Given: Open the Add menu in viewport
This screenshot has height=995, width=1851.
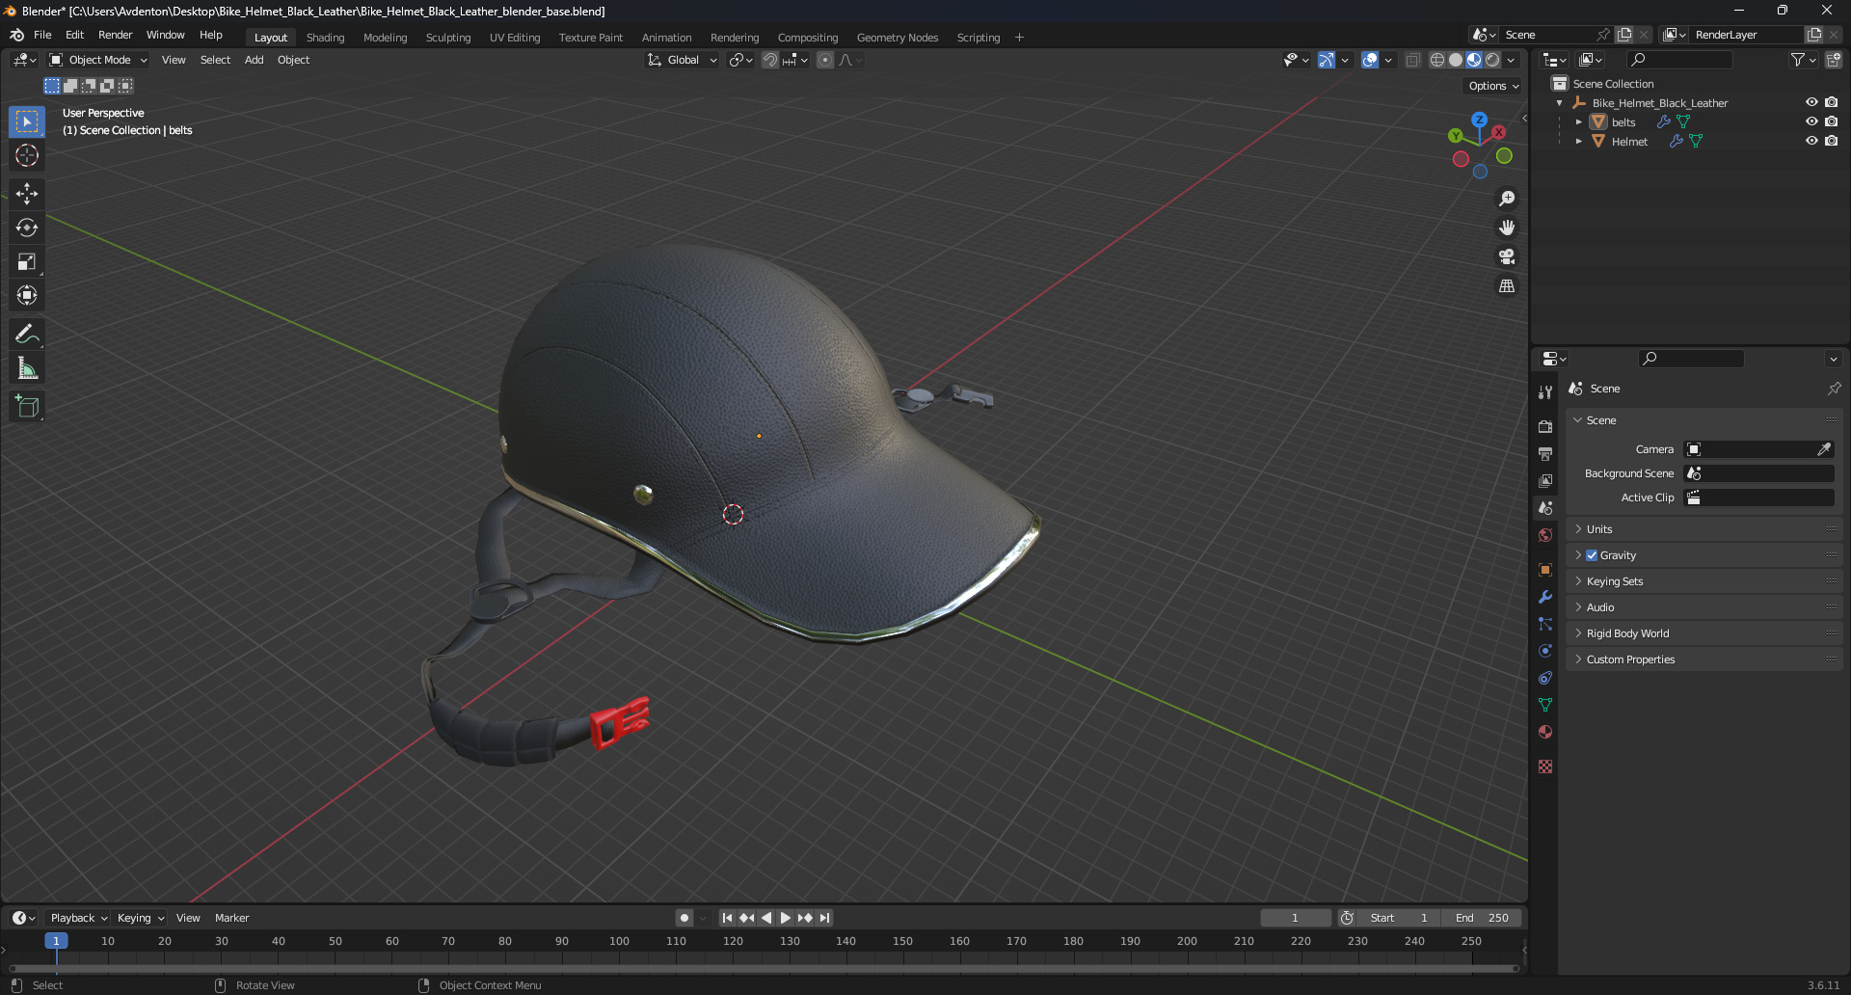Looking at the screenshot, I should [x=254, y=60].
